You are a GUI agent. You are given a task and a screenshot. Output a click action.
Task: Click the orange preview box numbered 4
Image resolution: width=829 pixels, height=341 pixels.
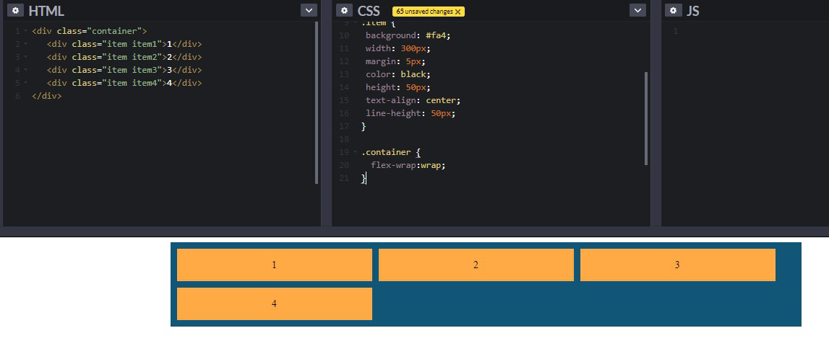275,304
